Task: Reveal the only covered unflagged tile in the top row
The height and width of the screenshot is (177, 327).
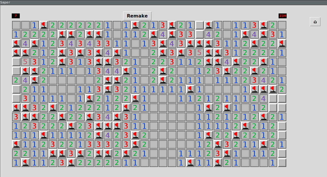Action: 200,25
